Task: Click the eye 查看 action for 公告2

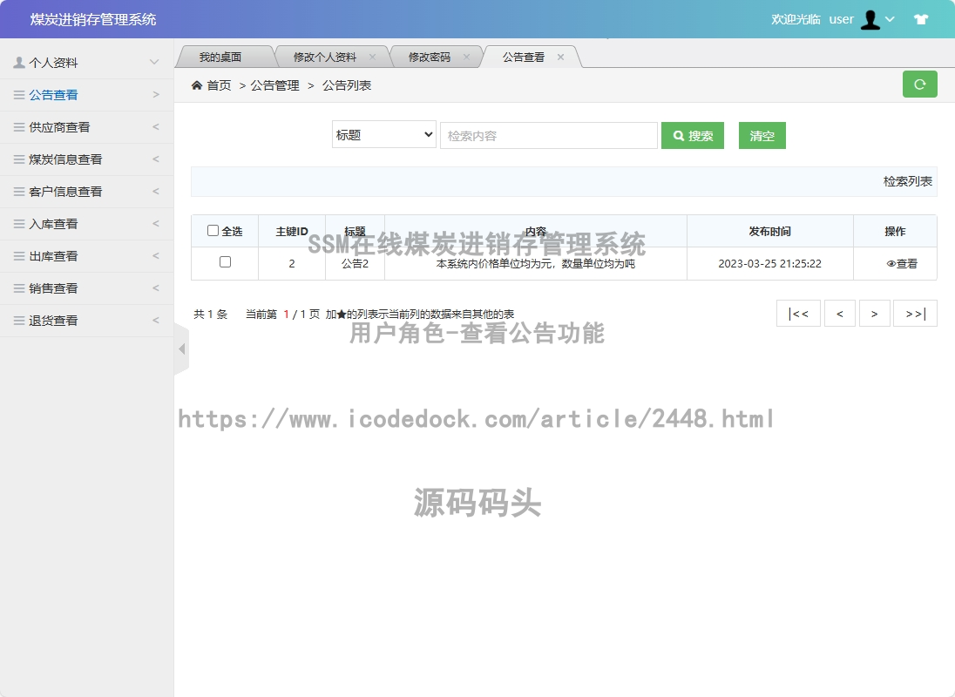Action: point(902,264)
